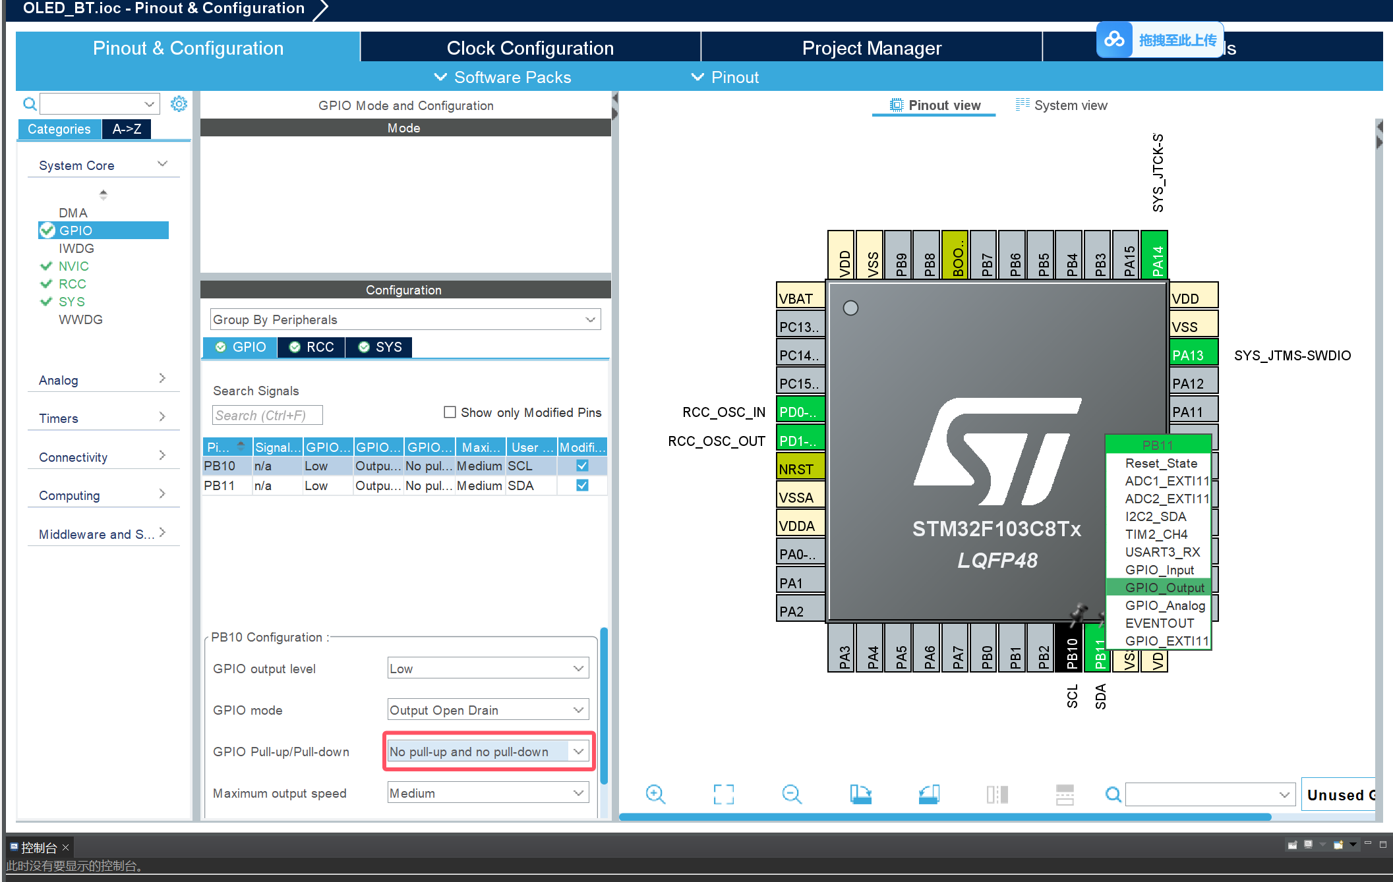1393x882 pixels.
Task: Click the cloud upload widget icon
Action: tap(1114, 40)
